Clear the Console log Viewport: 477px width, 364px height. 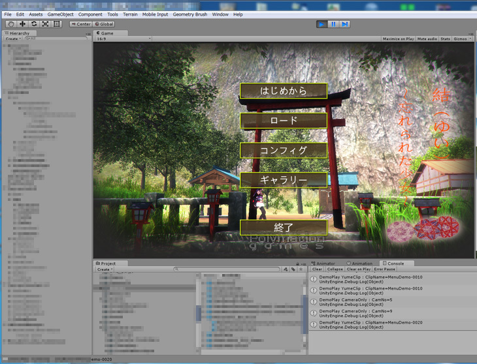tap(317, 269)
